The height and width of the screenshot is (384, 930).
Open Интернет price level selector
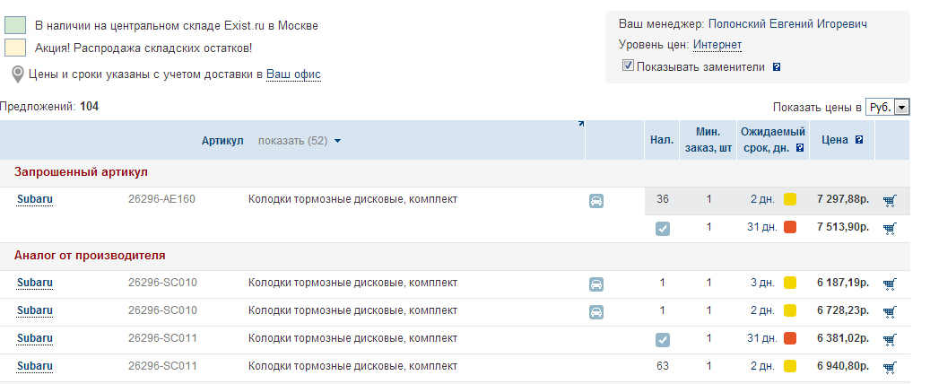[717, 45]
